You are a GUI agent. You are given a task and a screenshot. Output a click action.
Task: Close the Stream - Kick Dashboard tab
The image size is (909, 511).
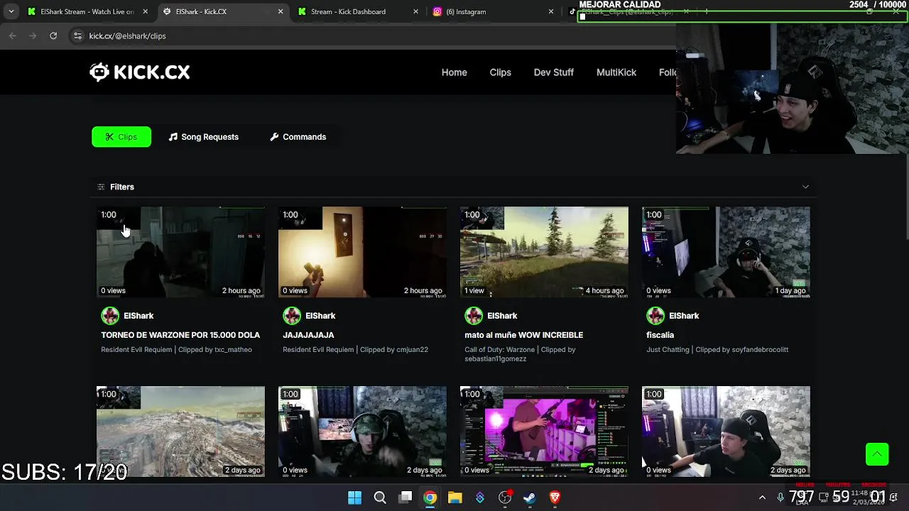[x=415, y=11]
